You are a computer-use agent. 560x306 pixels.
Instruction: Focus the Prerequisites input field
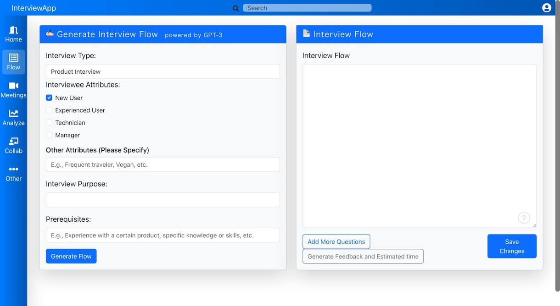click(x=163, y=235)
